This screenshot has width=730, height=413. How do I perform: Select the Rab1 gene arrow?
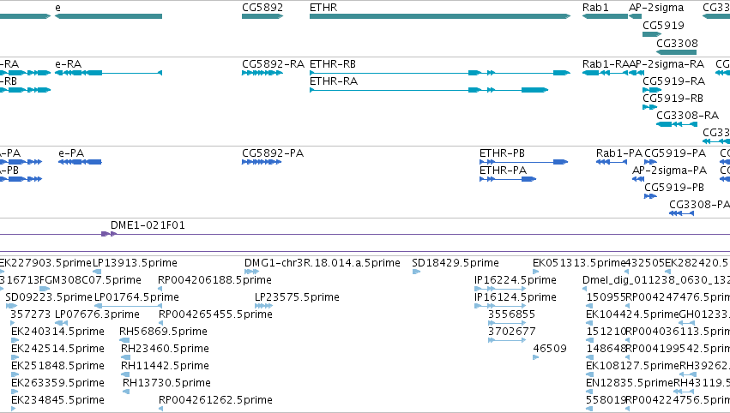coord(605,16)
